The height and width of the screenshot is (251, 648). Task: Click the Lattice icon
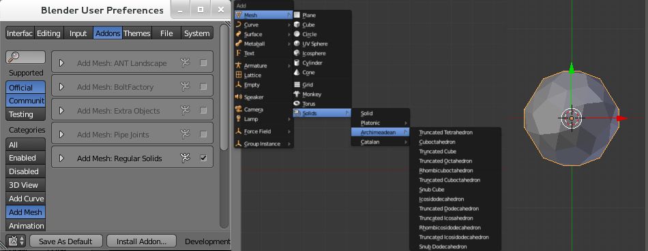239,75
